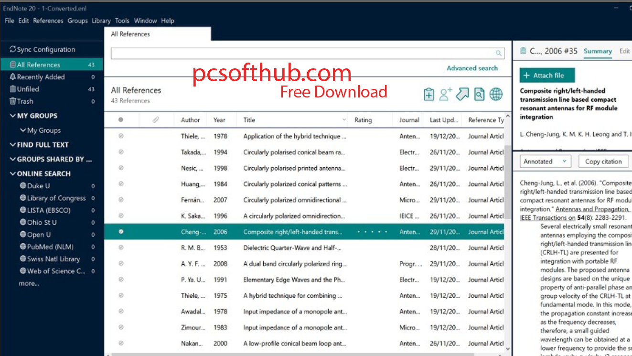
Task: Toggle read status of Thiele 1978 reference
Action: (x=121, y=136)
